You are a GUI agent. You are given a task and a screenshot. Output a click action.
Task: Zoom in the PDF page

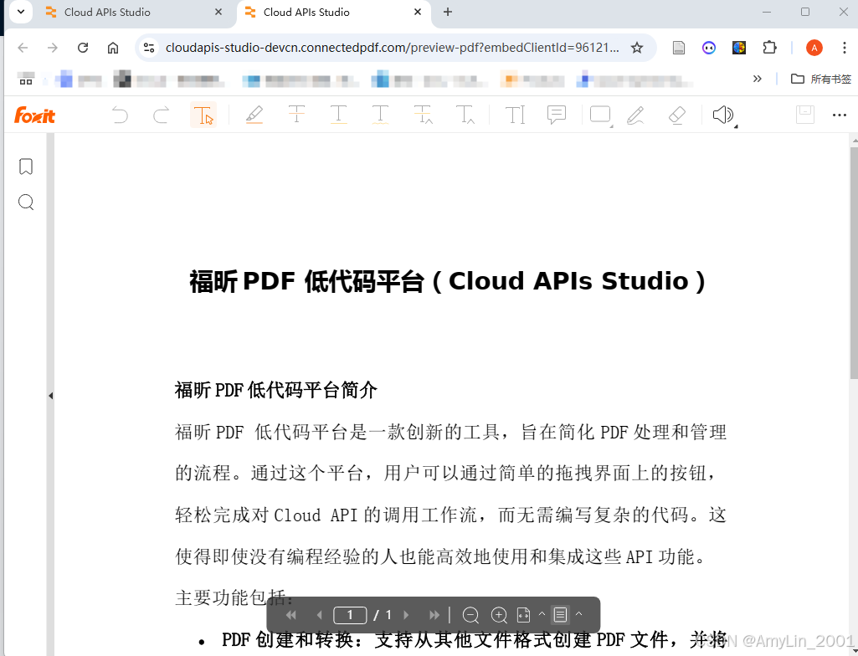point(499,615)
